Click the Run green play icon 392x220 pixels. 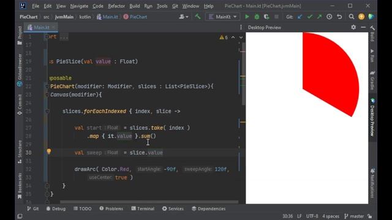pos(247,16)
